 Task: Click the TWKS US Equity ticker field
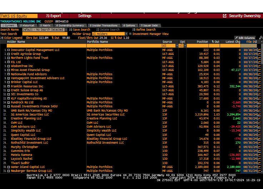[19, 16]
